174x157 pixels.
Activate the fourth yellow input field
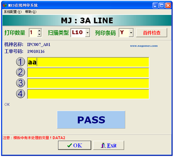(88, 94)
